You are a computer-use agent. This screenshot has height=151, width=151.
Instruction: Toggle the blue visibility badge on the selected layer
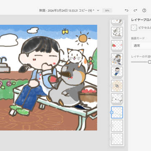point(112,112)
